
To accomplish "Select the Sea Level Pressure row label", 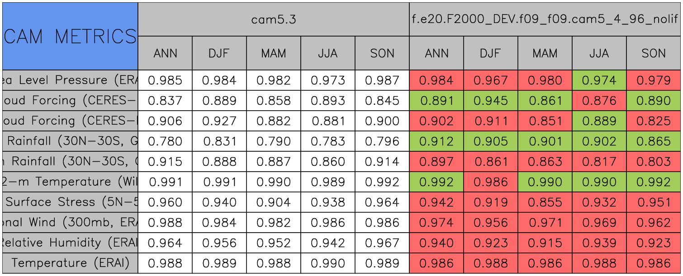I will (x=70, y=80).
